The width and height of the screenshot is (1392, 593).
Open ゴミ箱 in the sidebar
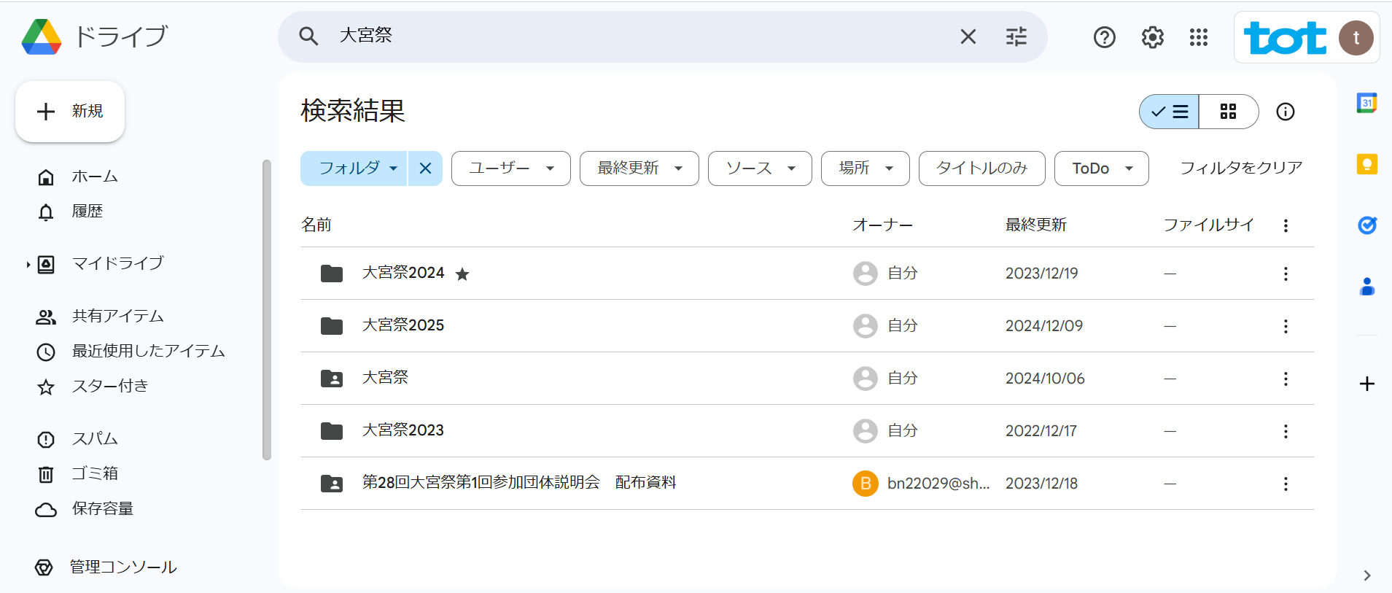[x=95, y=474]
